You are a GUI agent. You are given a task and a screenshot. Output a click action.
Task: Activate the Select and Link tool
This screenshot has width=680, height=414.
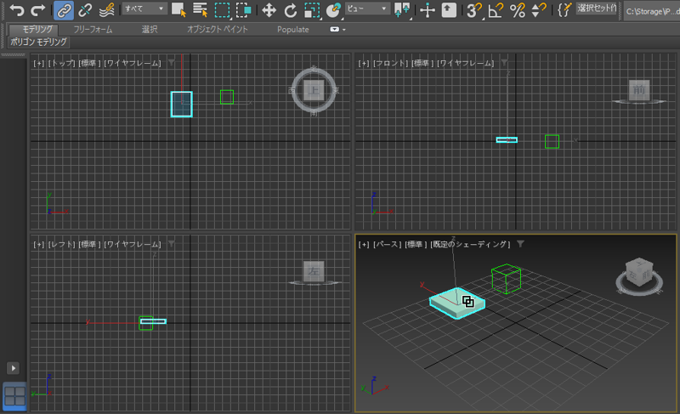click(63, 10)
